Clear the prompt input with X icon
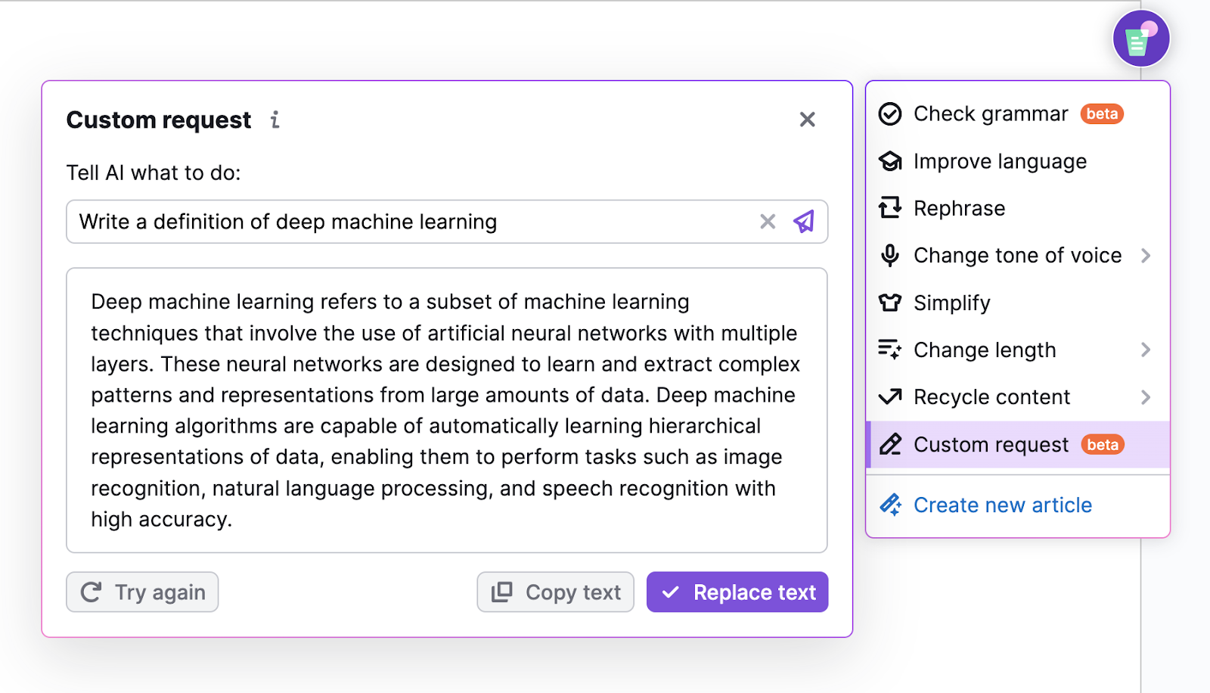1210x693 pixels. pos(768,222)
